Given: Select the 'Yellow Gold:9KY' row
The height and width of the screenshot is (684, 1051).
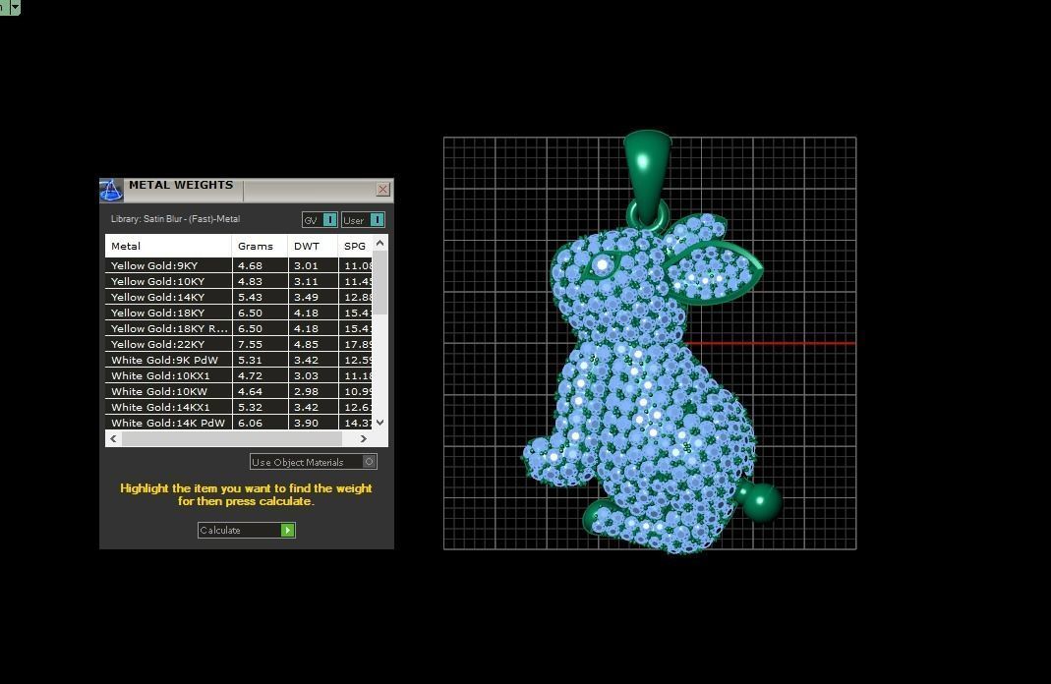Looking at the screenshot, I should [238, 265].
